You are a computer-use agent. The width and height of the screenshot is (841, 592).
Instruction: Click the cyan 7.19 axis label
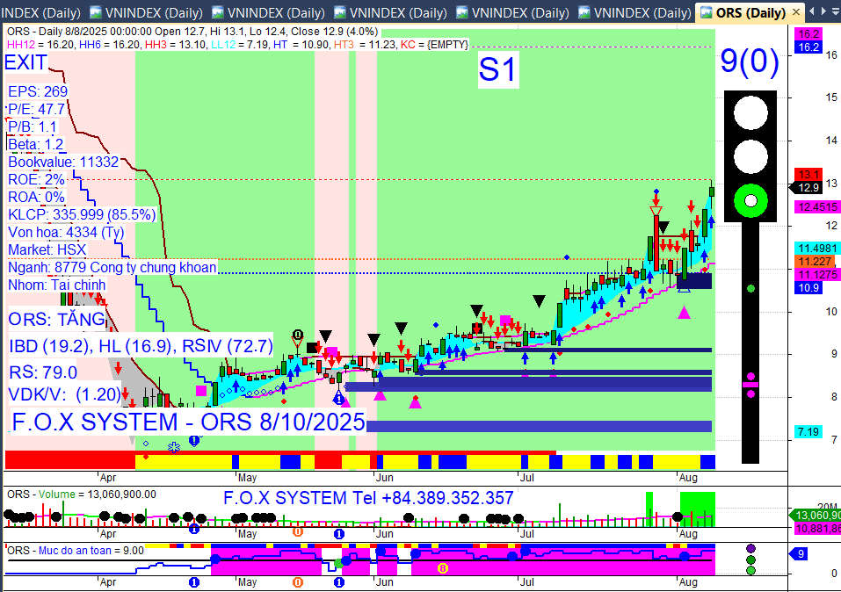(808, 431)
